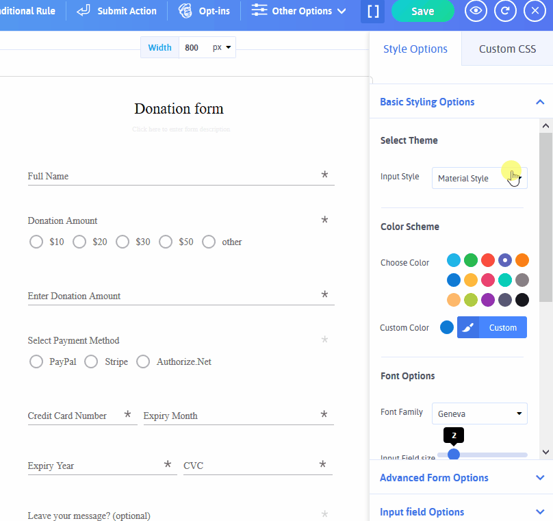Pick the red color swatch
This screenshot has height=521, width=553.
pyautogui.click(x=487, y=260)
